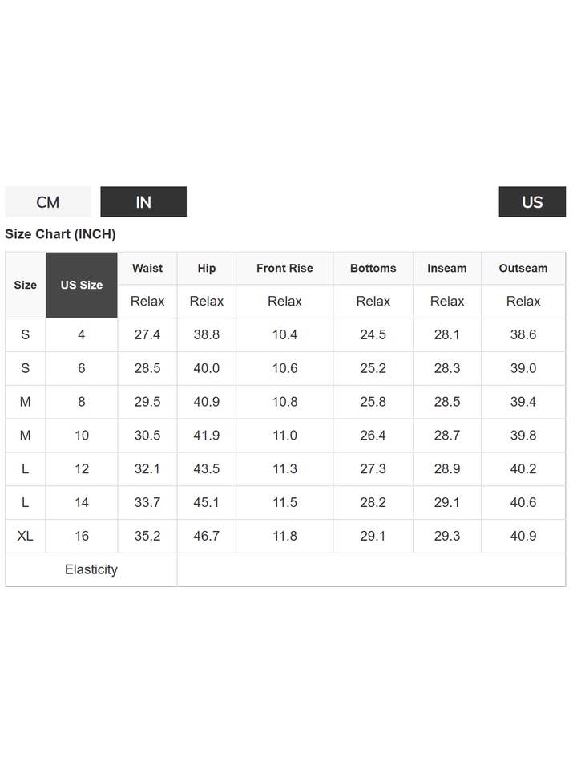Select the Outseam column header
The image size is (577, 770).
tap(523, 269)
